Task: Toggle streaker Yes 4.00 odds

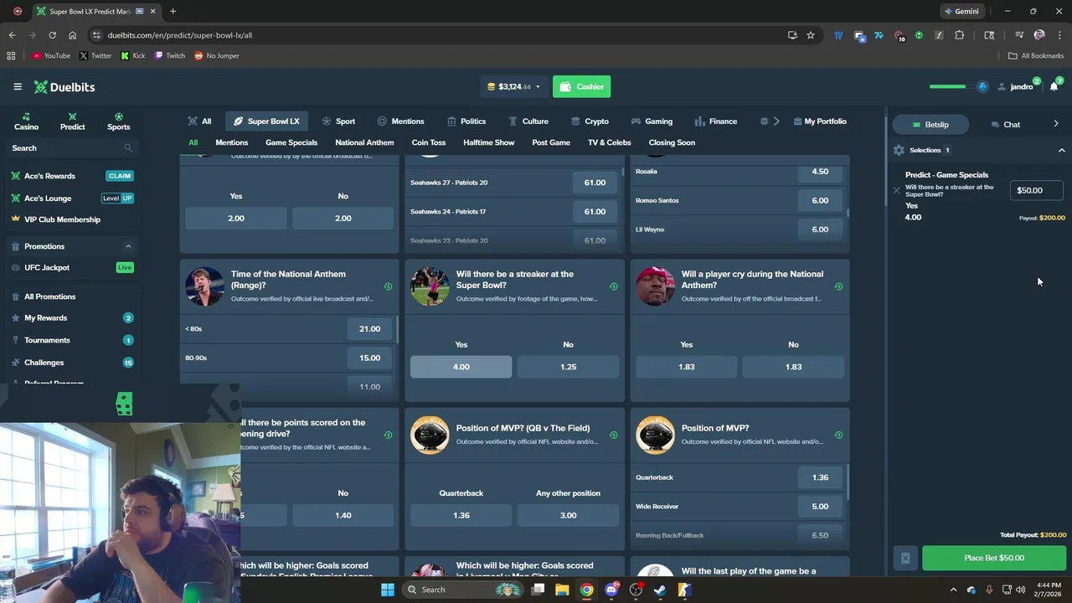Action: pos(461,367)
